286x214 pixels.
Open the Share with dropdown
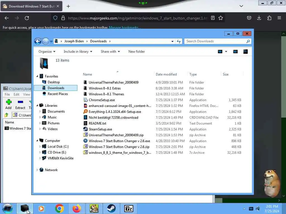(110, 52)
